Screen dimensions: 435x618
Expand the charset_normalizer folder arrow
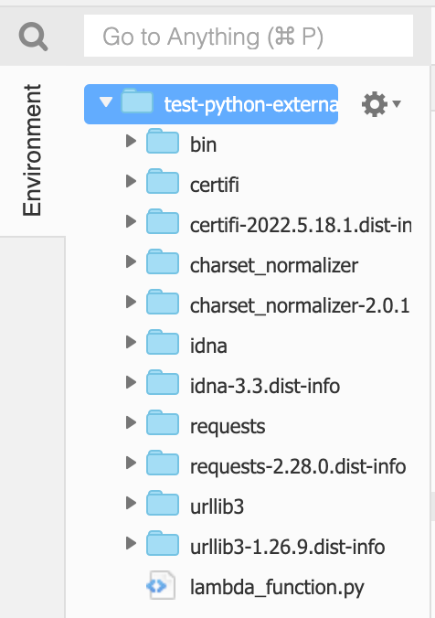131,261
